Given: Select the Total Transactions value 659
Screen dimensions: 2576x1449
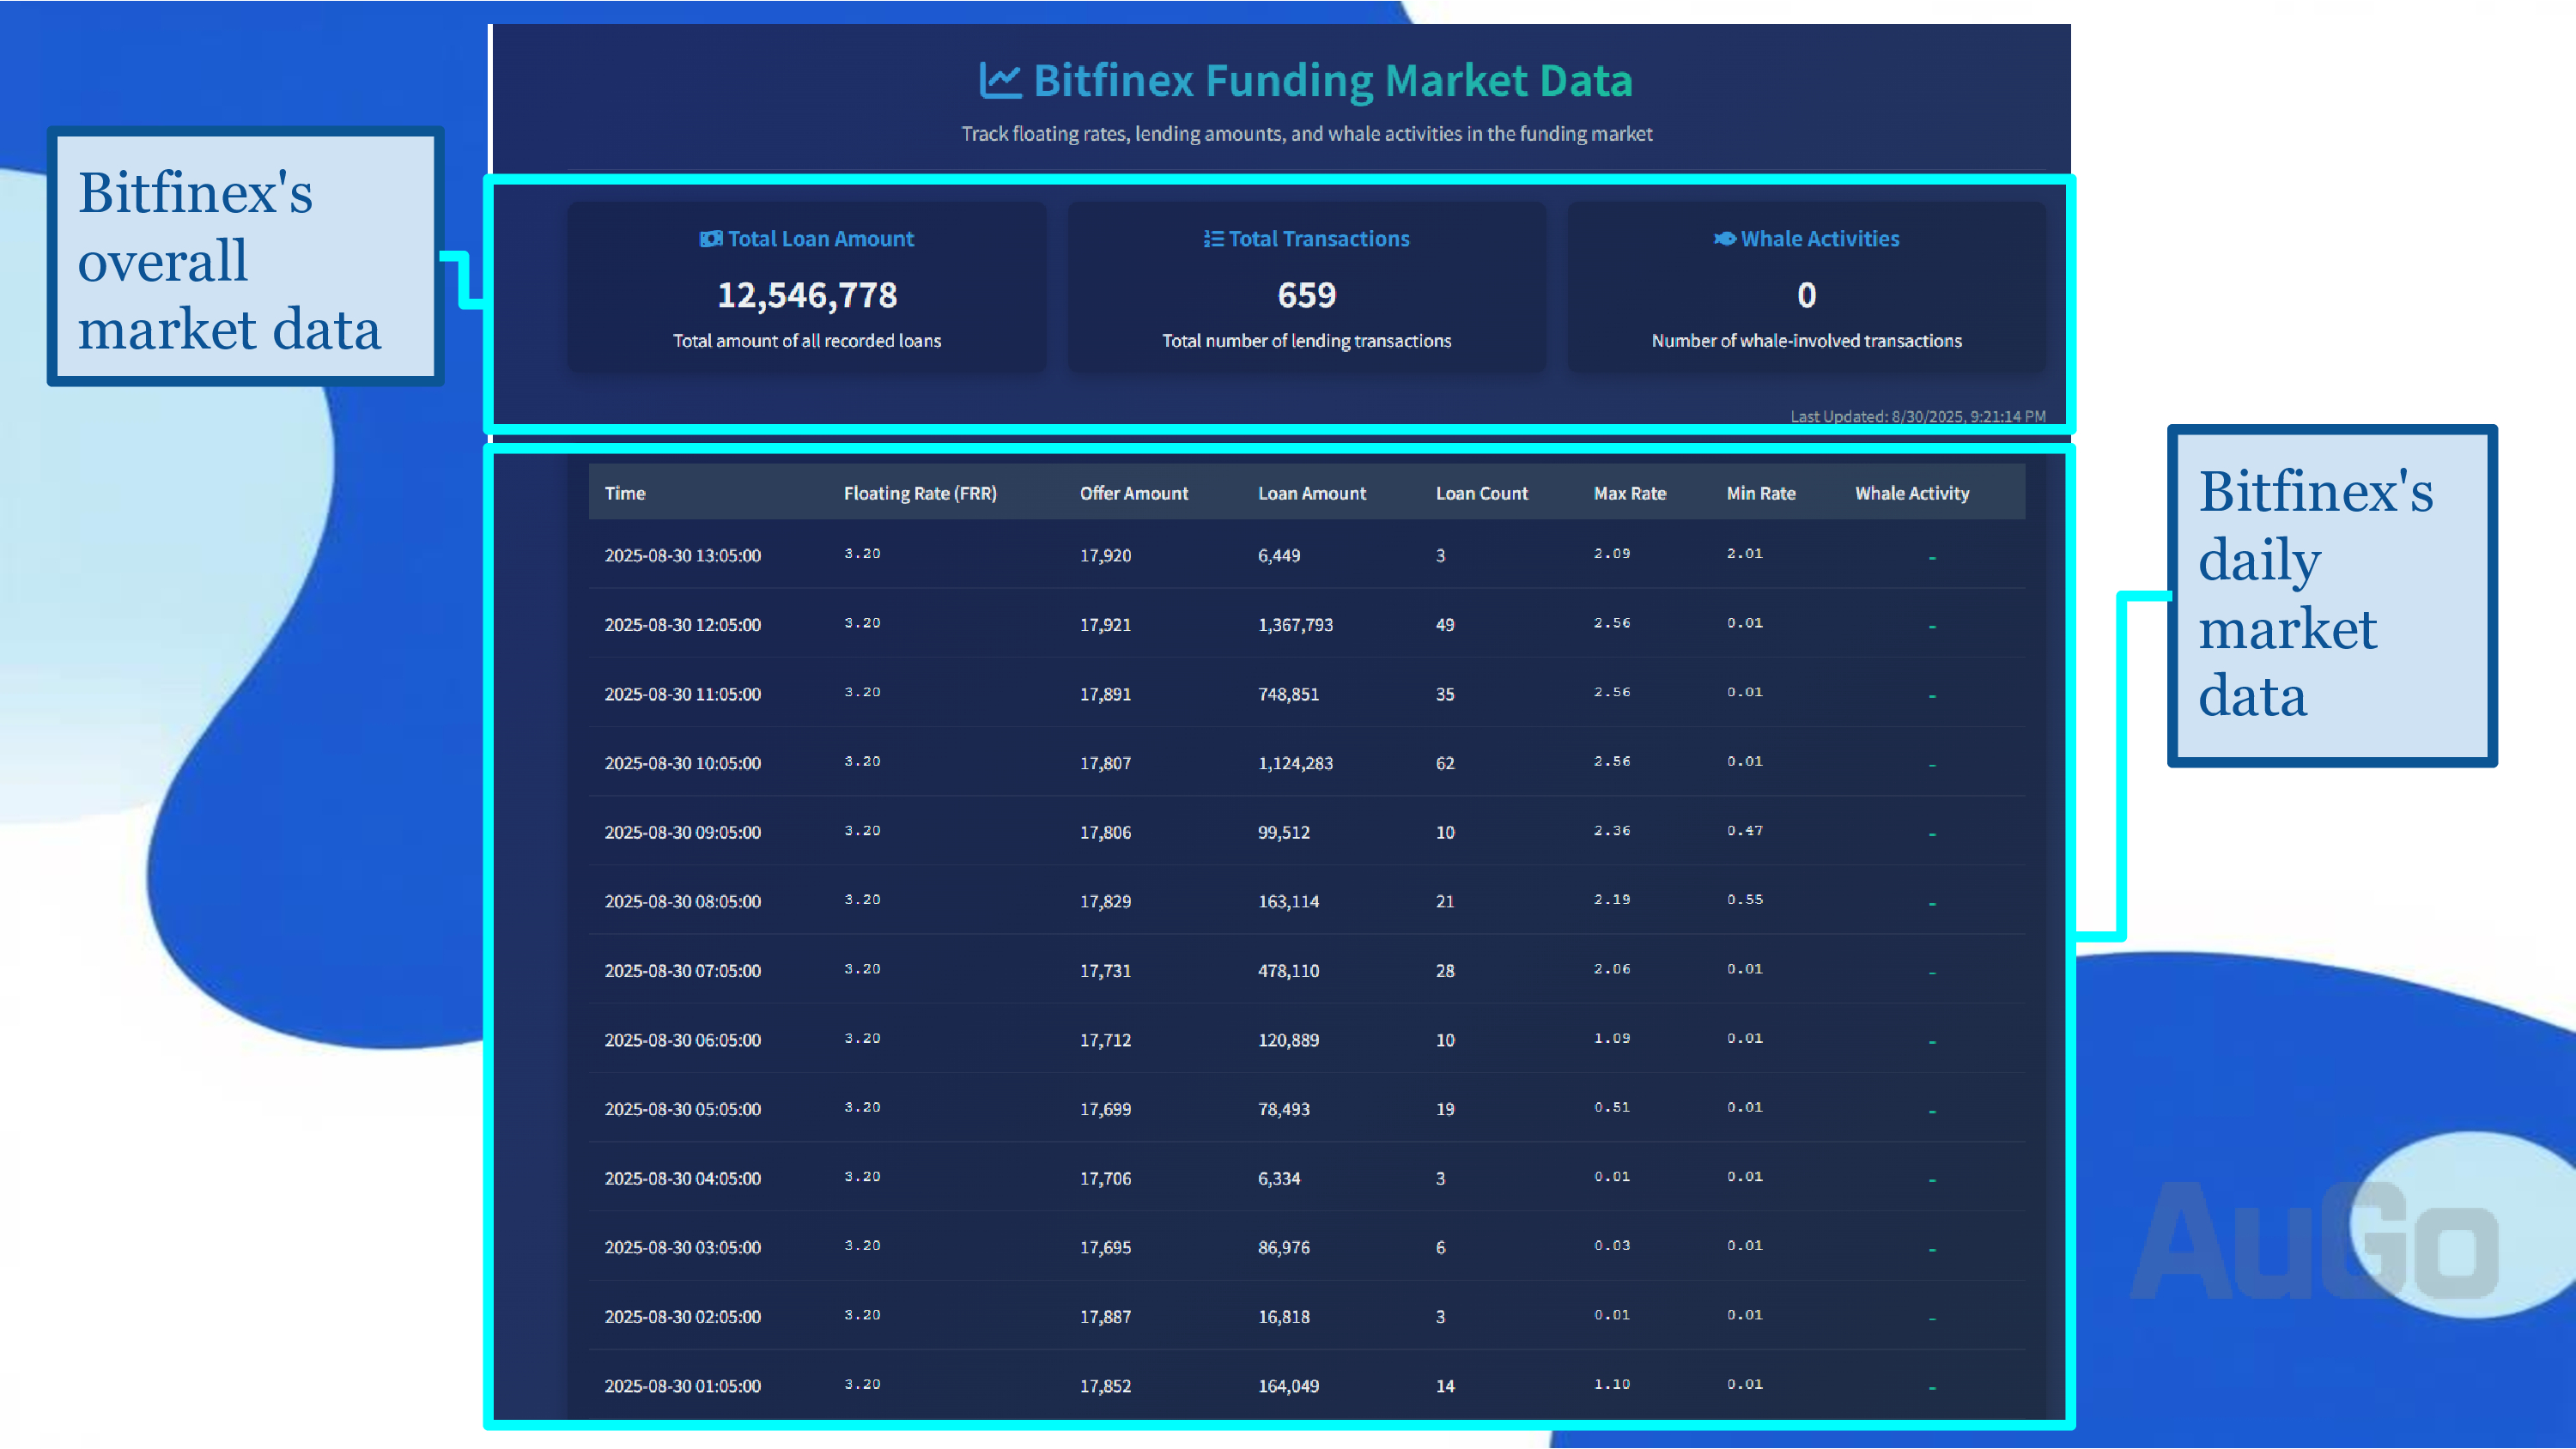Looking at the screenshot, I should coord(1306,295).
